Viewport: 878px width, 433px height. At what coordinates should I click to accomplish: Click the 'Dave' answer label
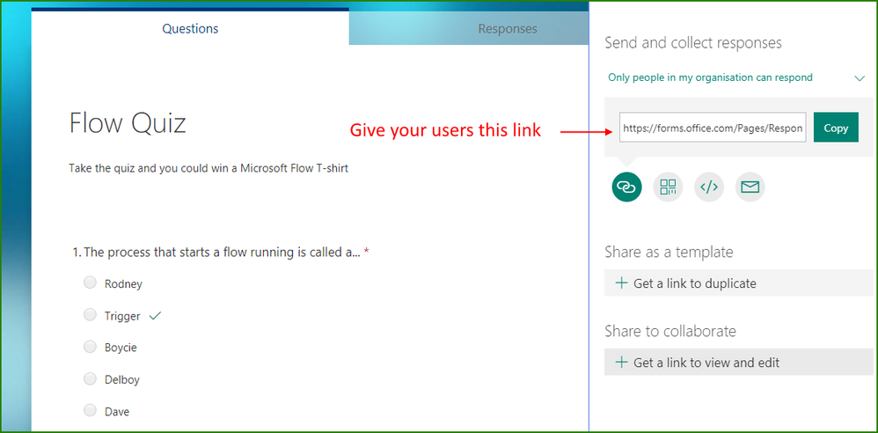[x=117, y=412]
